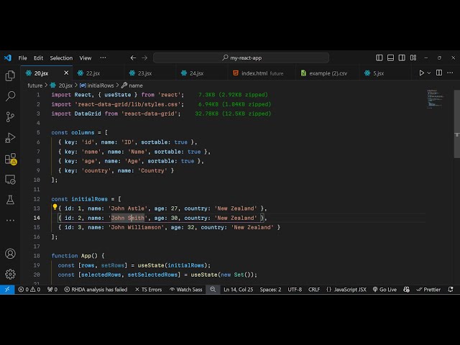The width and height of the screenshot is (460, 345).
Task: Open the Search view in activity bar
Action: (x=10, y=96)
